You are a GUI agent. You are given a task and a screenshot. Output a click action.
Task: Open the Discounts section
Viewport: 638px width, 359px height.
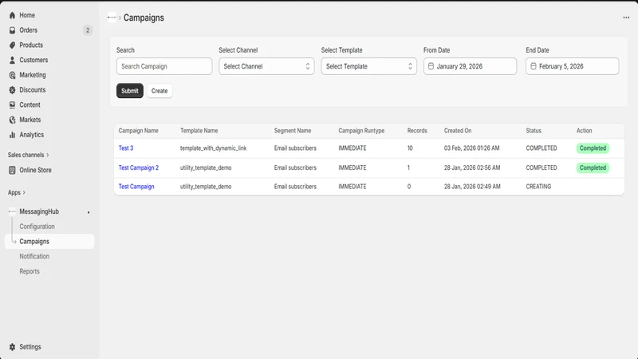(x=32, y=90)
